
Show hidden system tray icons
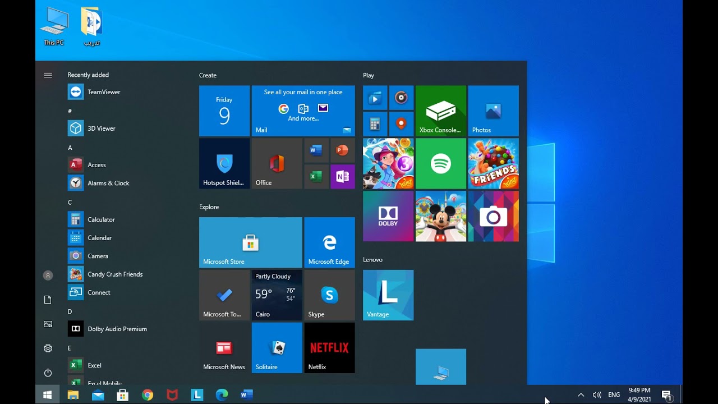pos(581,395)
